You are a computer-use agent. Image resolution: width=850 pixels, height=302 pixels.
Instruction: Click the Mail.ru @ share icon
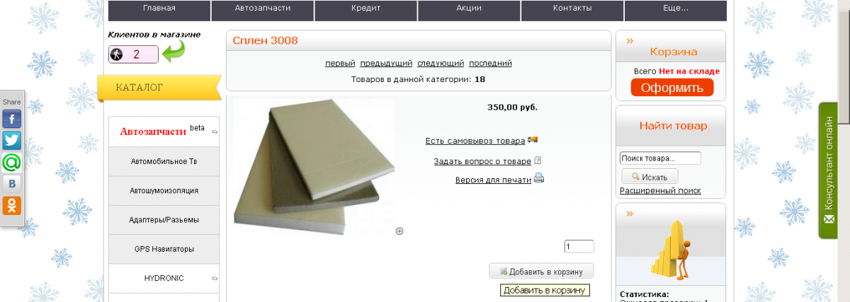(x=12, y=162)
